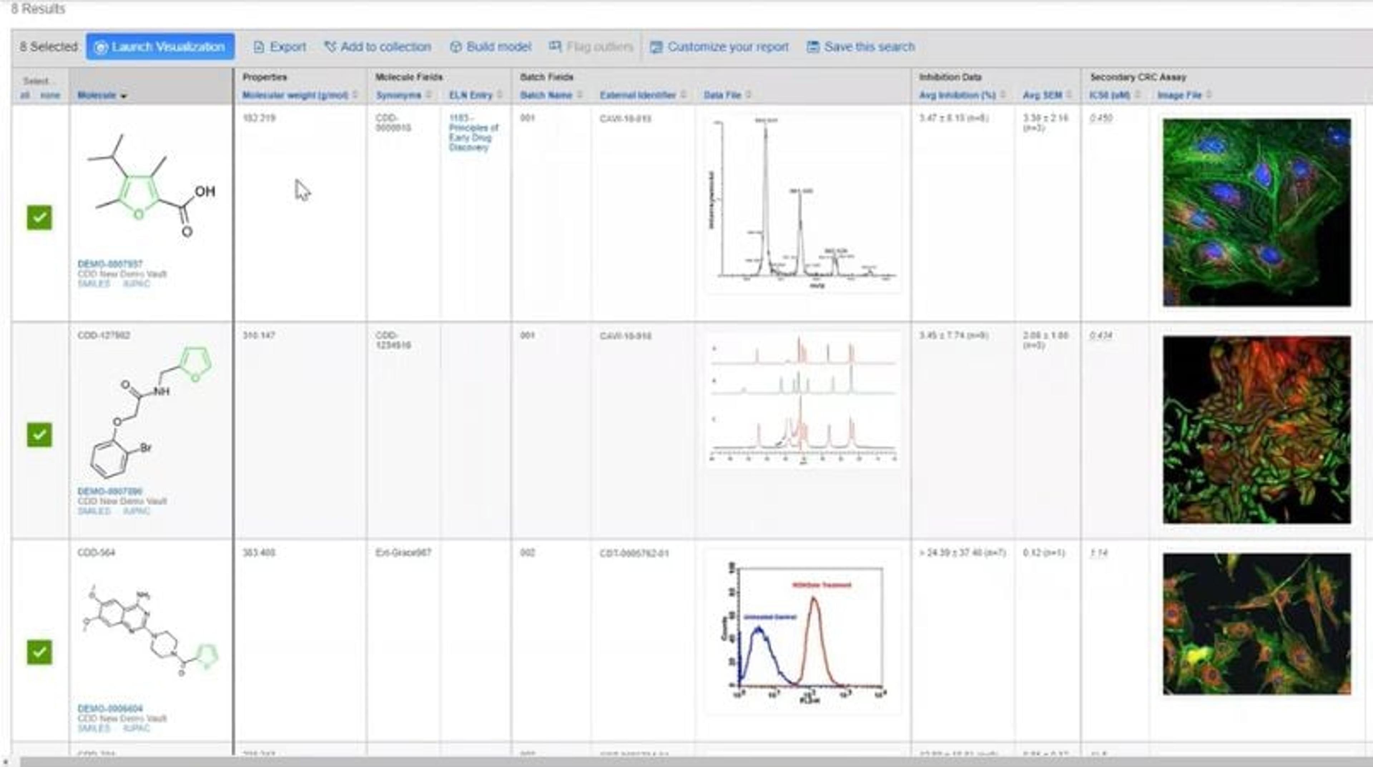1373x767 pixels.
Task: Click the Add to collection icon
Action: click(x=330, y=47)
